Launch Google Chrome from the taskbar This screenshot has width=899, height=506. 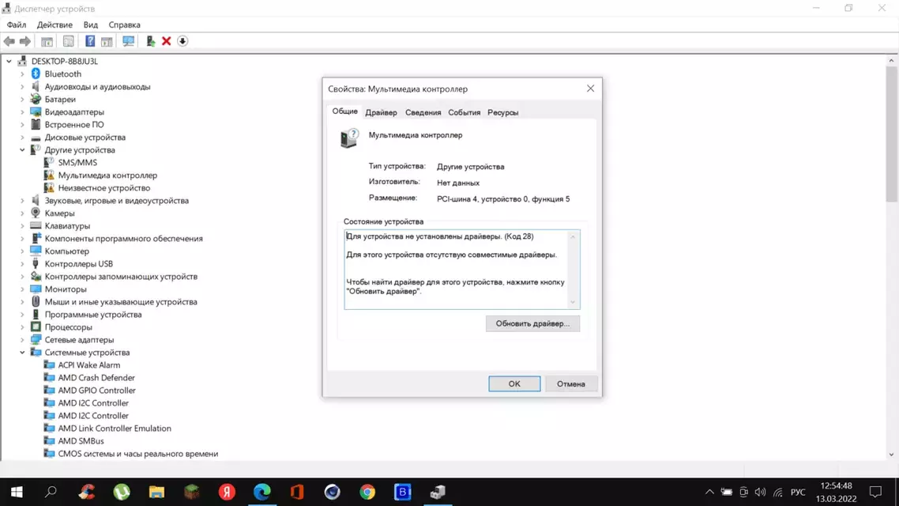click(x=367, y=492)
